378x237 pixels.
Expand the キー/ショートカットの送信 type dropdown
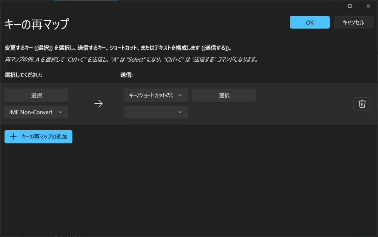coord(156,95)
